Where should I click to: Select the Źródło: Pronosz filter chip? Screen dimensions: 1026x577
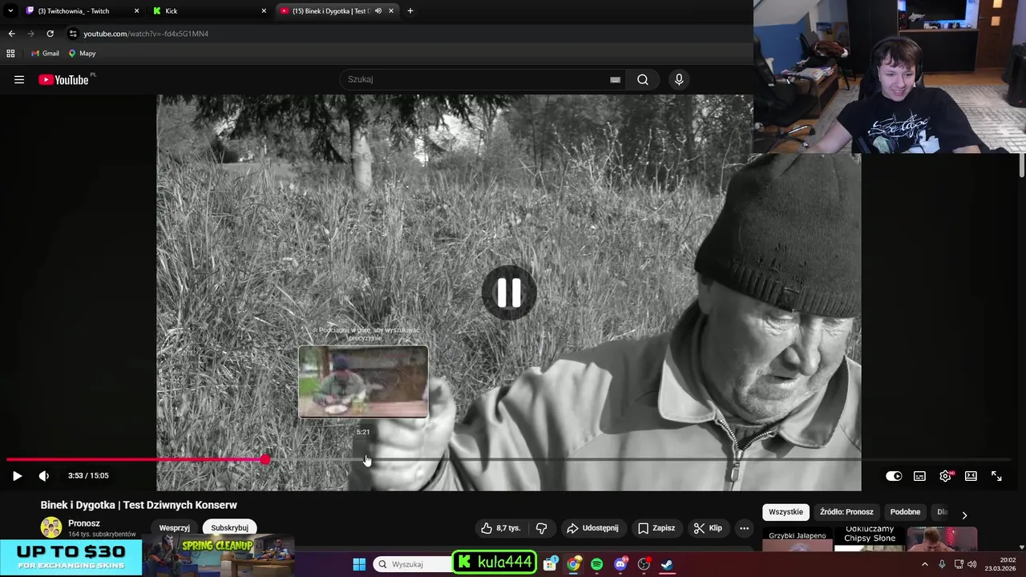[846, 512]
